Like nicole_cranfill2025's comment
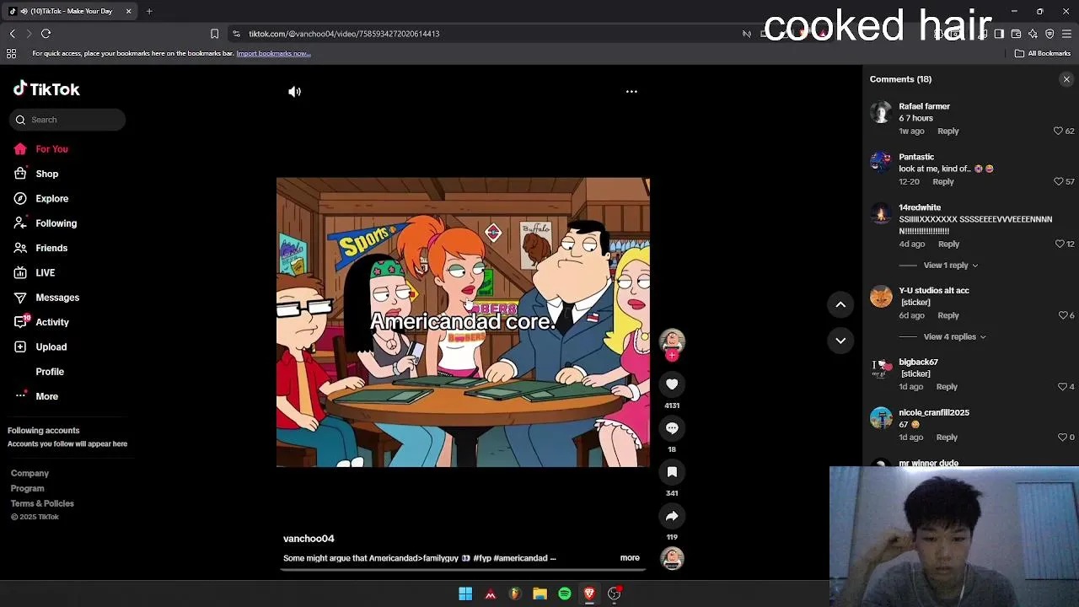1079x607 pixels. tap(1062, 437)
